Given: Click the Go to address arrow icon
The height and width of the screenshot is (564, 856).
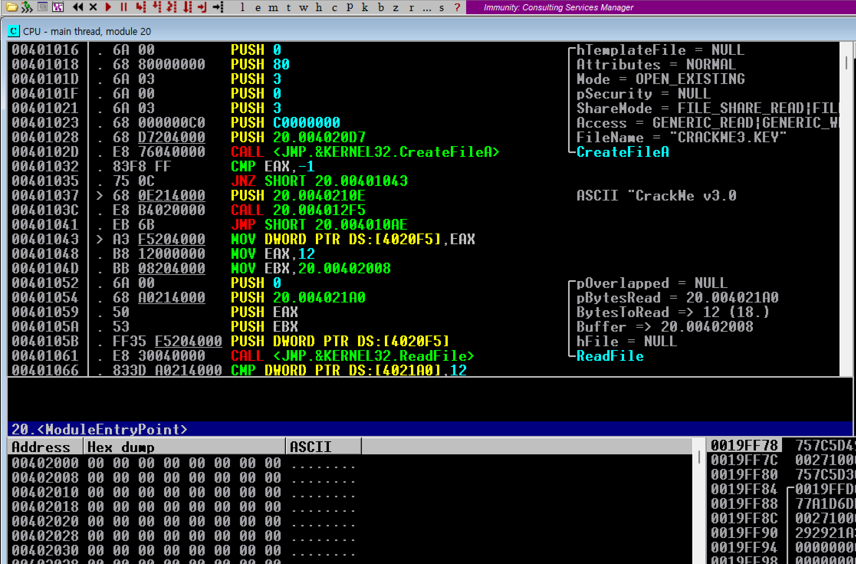Looking at the screenshot, I should pos(218,7).
